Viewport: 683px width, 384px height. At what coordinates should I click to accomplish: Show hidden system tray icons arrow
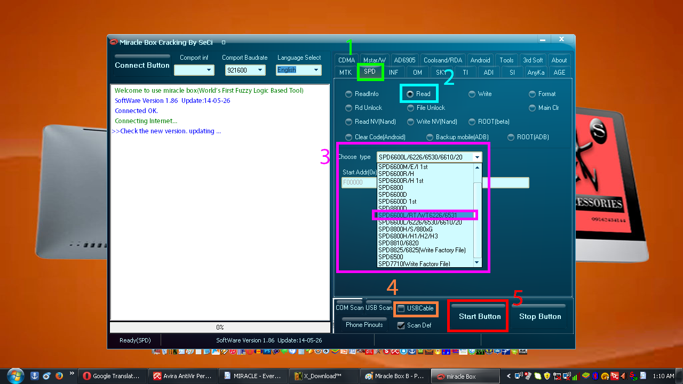509,376
